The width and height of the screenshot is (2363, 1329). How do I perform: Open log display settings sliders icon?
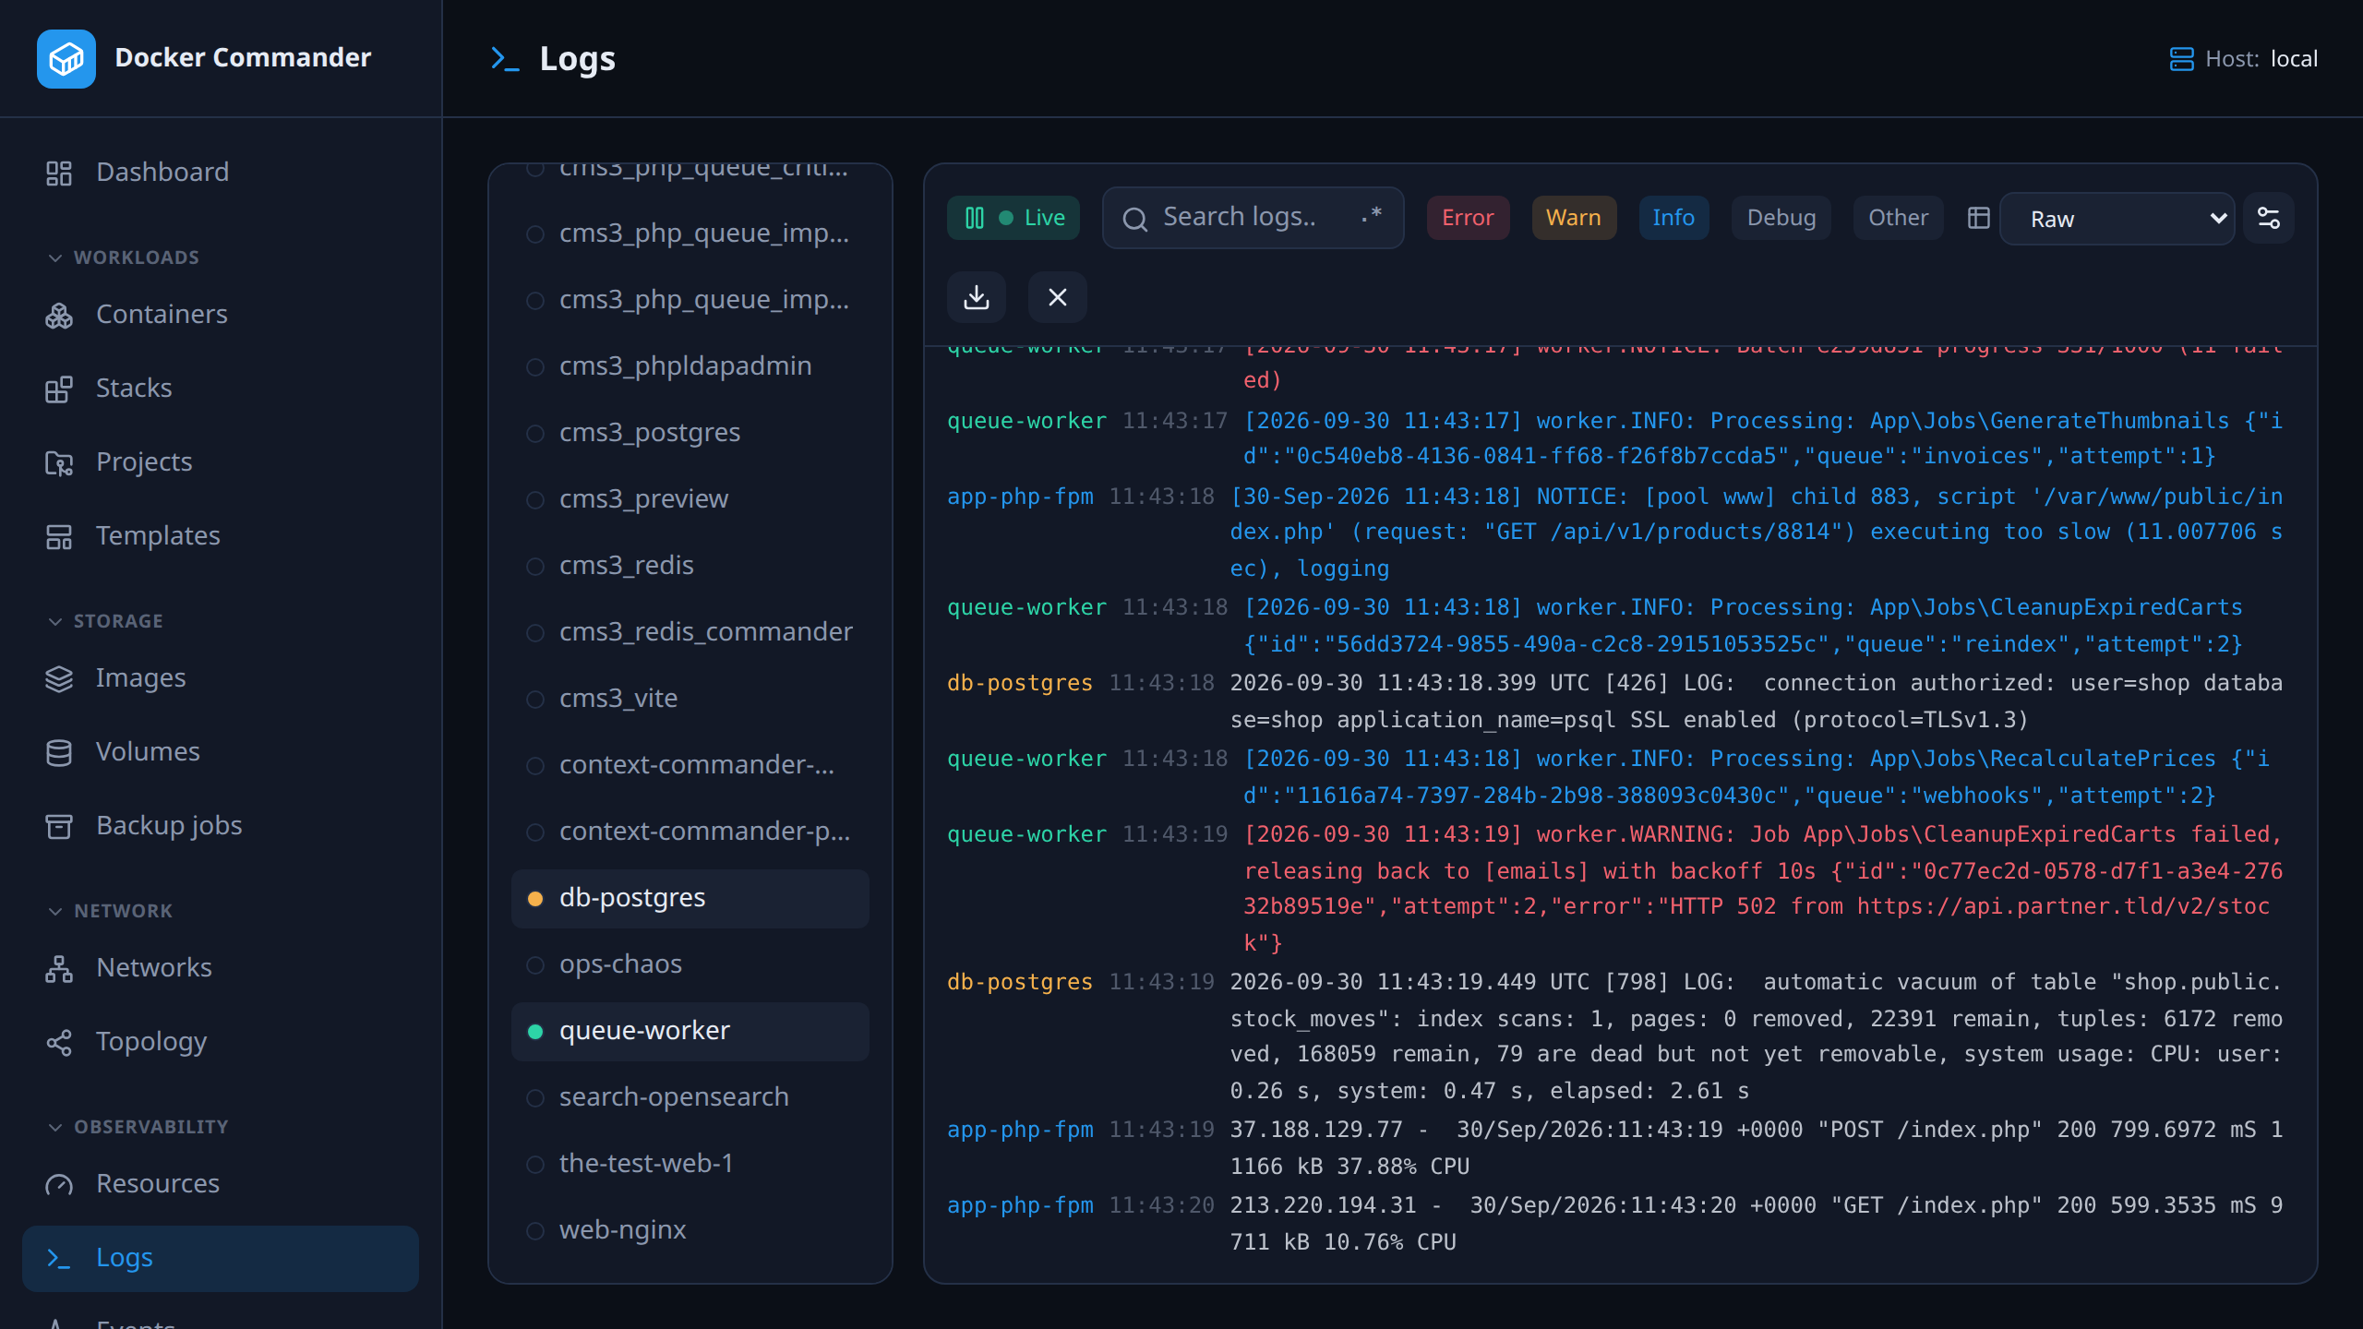click(2269, 218)
